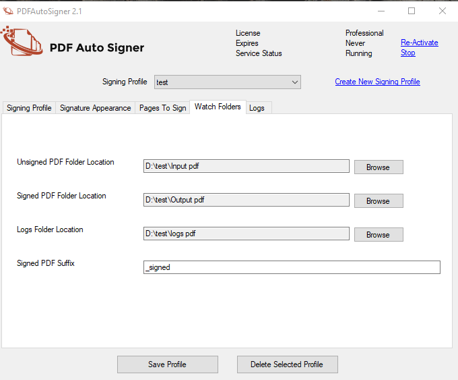Screen dimensions: 458x380
Task: Open Create New Signing Profile link
Action: (x=377, y=82)
